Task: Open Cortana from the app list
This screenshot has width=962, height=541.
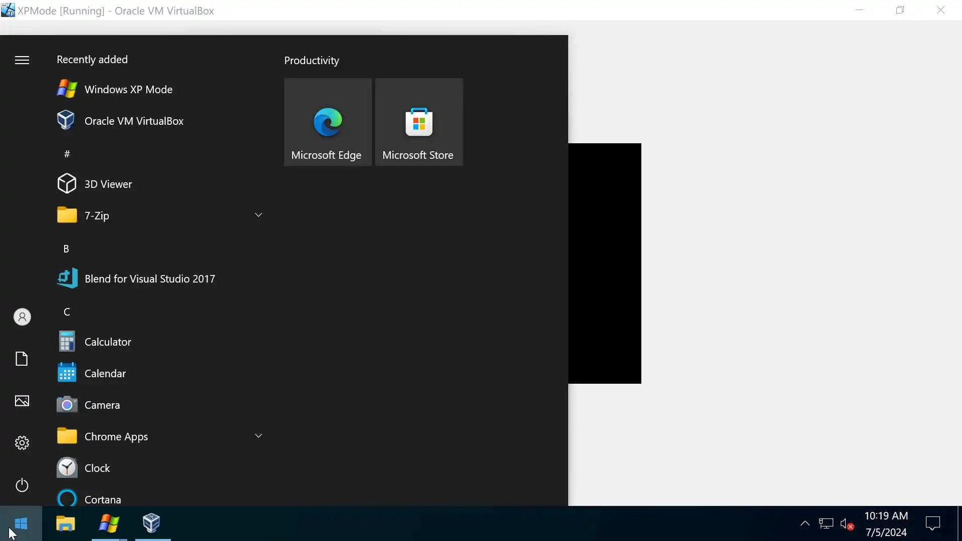Action: pos(102,499)
